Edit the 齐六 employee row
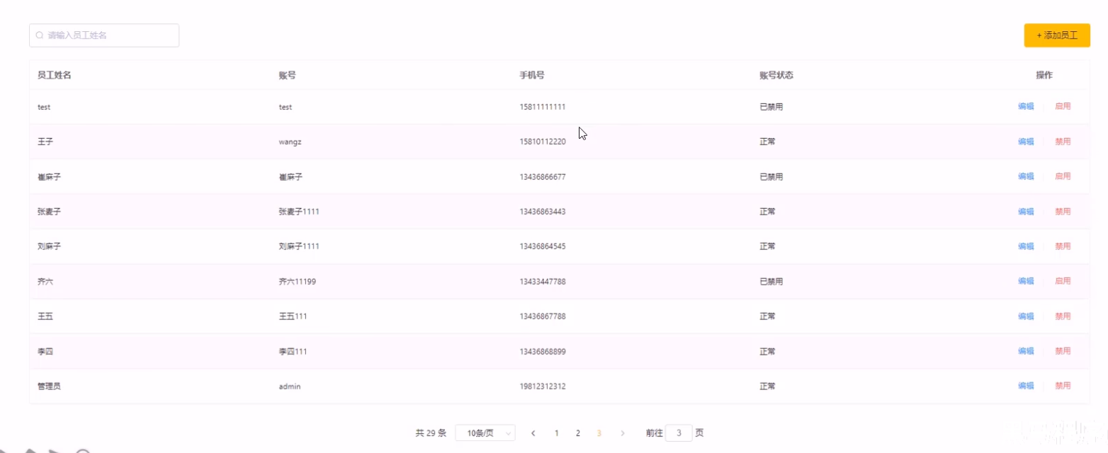Image resolution: width=1108 pixels, height=453 pixels. click(1025, 281)
